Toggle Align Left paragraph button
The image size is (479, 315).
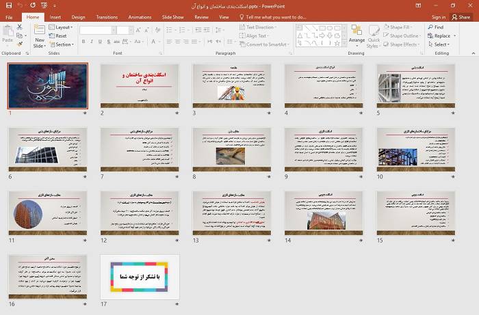(169, 42)
